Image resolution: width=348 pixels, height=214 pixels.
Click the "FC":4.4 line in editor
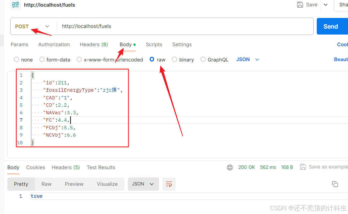tap(56, 120)
